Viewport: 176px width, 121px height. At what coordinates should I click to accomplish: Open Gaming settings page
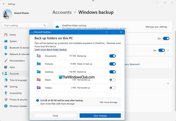pos(14,87)
